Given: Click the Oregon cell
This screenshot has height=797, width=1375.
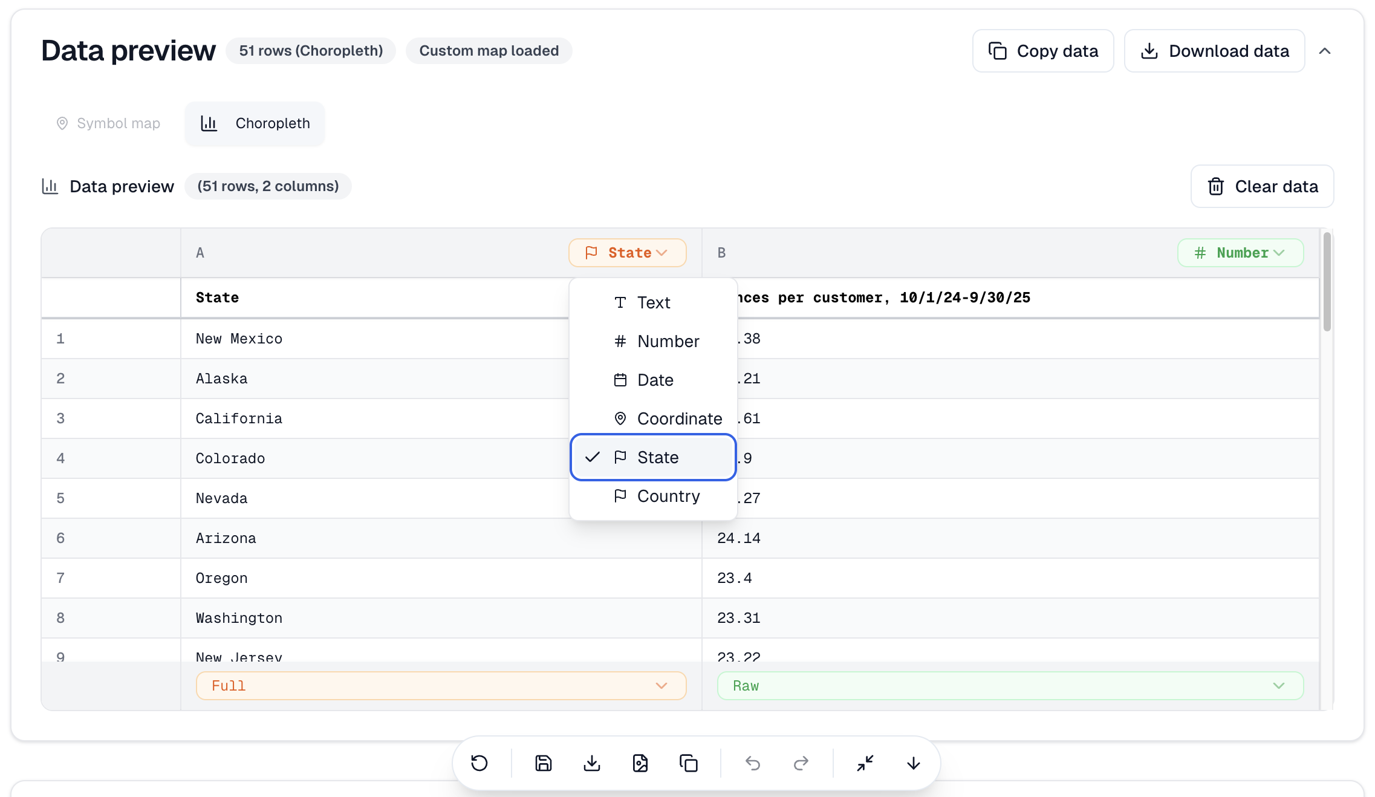Looking at the screenshot, I should tap(441, 578).
